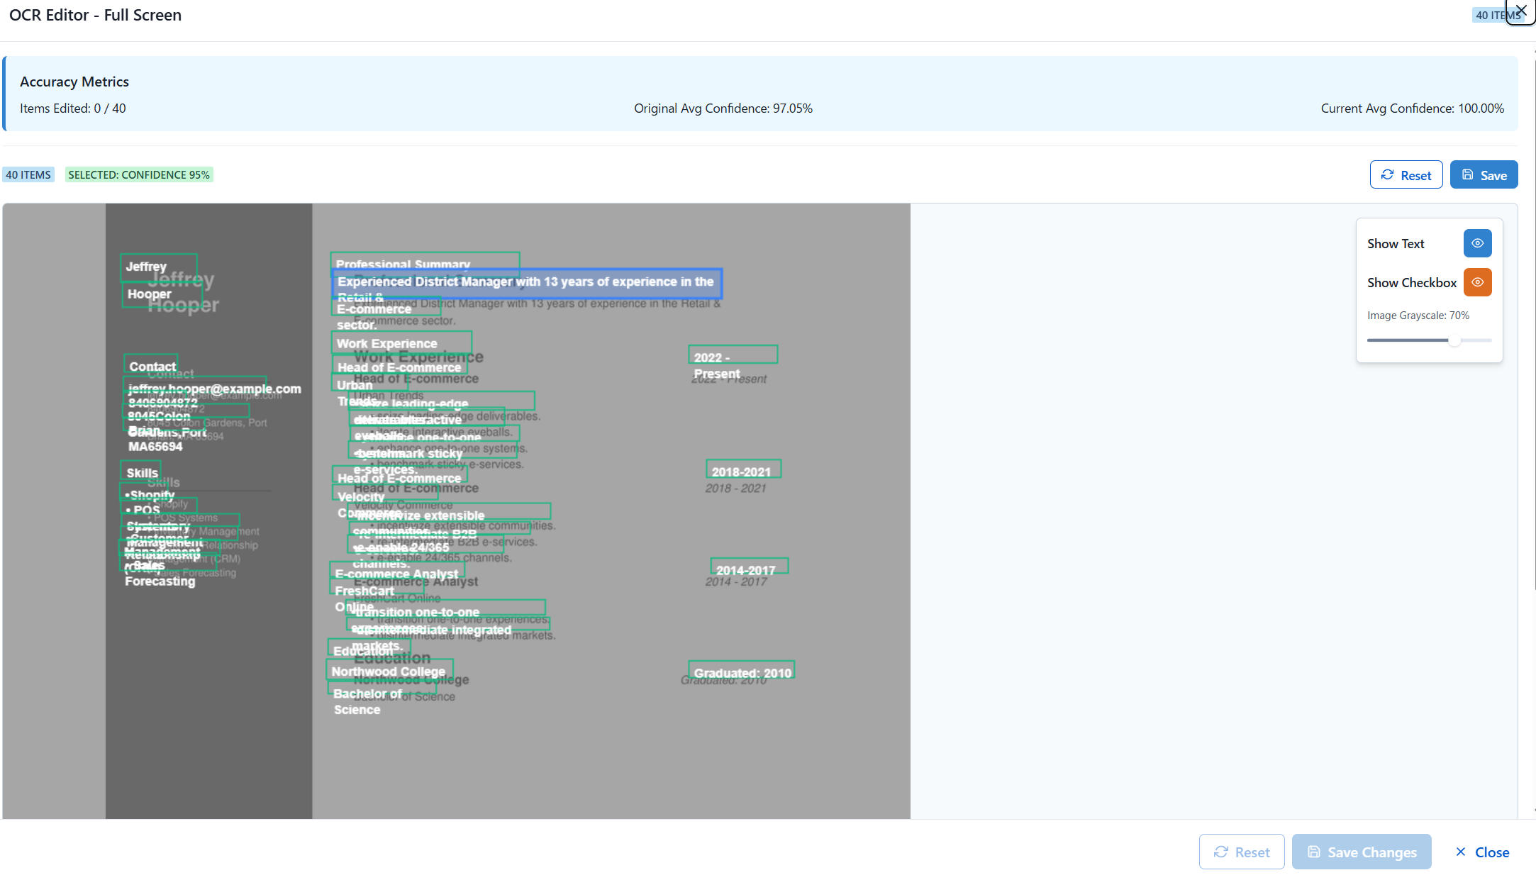Image resolution: width=1536 pixels, height=875 pixels.
Task: Select the Work Experience OCR box
Action: pyautogui.click(x=401, y=342)
